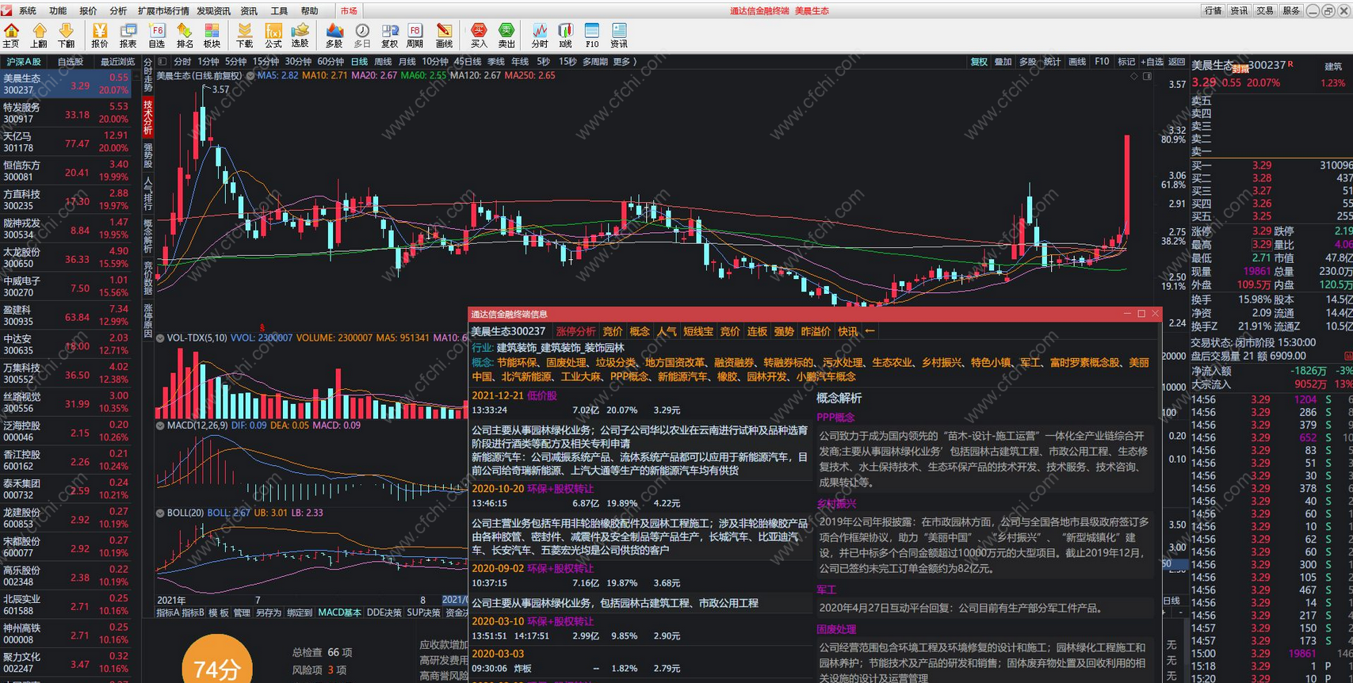
Task: Select the 60分钟 period
Action: [331, 61]
